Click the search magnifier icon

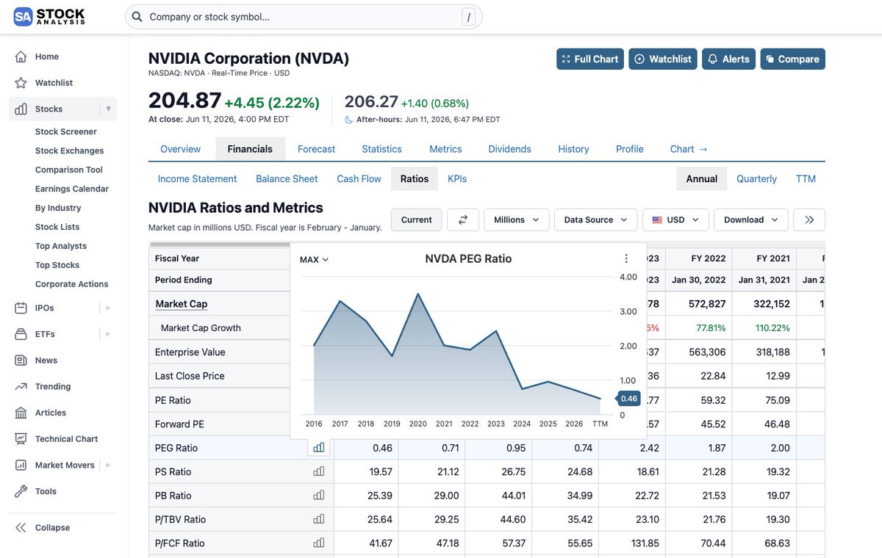137,16
